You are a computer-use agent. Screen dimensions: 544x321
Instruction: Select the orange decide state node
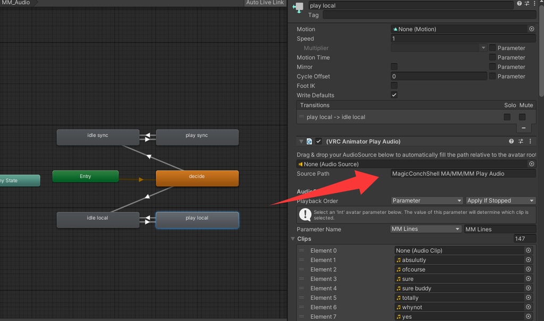point(197,178)
